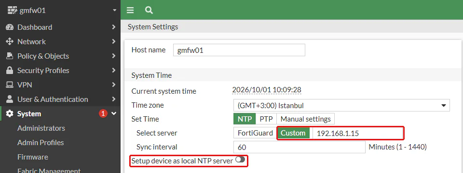
Task: Go to Fabric Management page
Action: [49, 170]
